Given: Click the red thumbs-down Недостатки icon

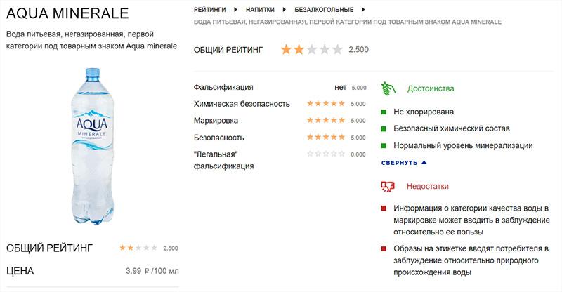Looking at the screenshot, I should pyautogui.click(x=388, y=186).
